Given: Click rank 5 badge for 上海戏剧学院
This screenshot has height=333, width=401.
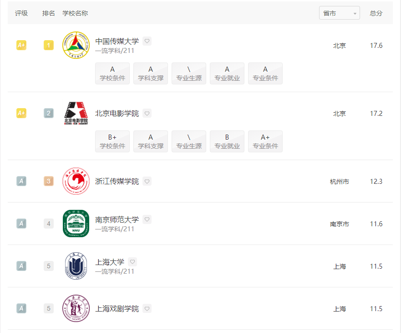Looking at the screenshot, I should pyautogui.click(x=49, y=308).
